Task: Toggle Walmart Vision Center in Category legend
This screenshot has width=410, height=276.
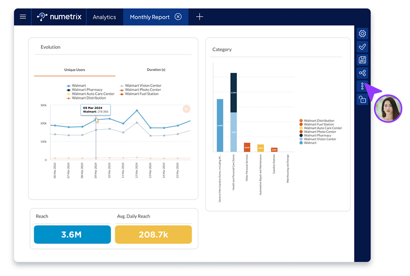Action: click(318, 139)
